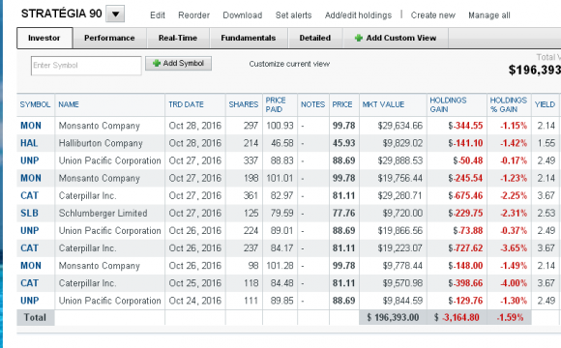Sort by the NAME column header

point(69,104)
